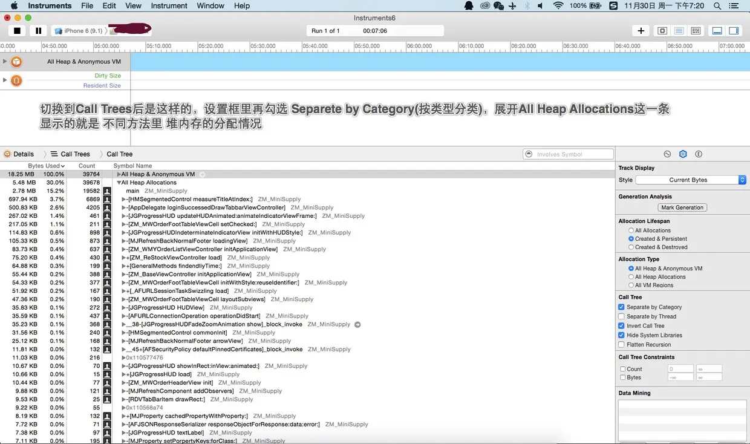Click the Involves Symbol search field

(569, 154)
